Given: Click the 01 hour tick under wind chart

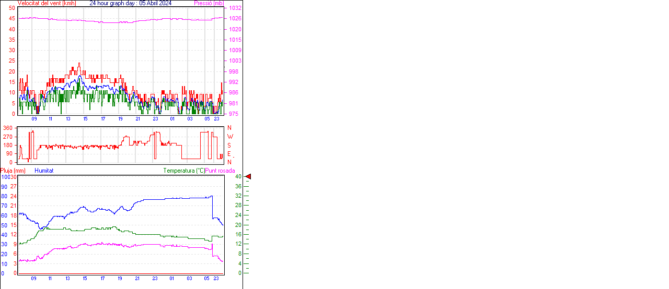Looking at the screenshot, I should [172, 119].
